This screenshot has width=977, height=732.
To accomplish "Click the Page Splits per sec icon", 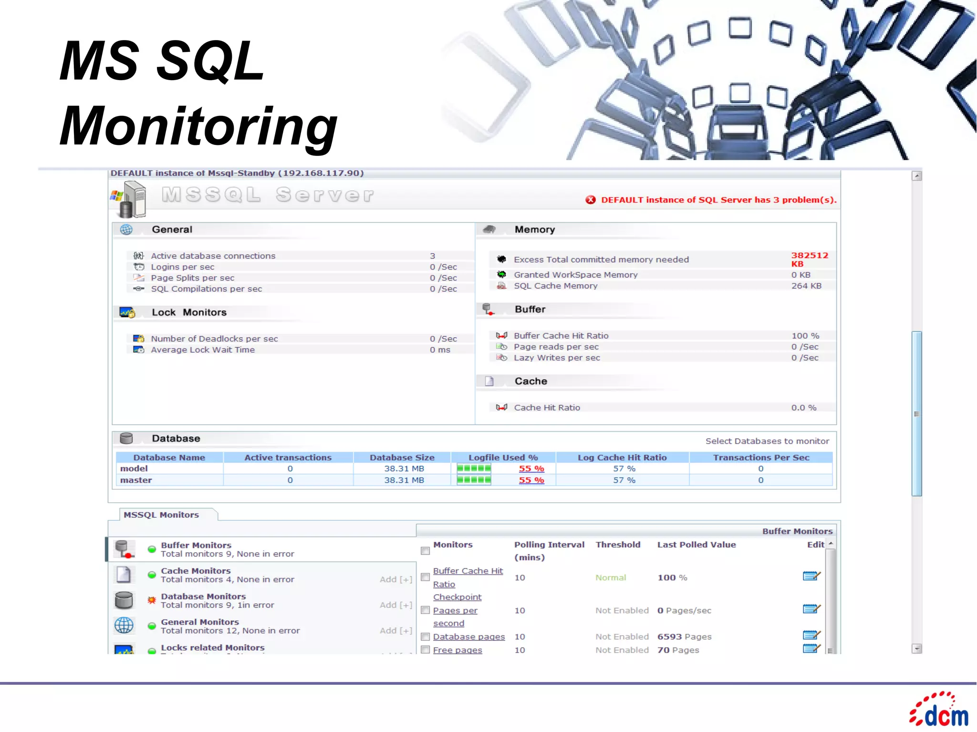I will [138, 278].
